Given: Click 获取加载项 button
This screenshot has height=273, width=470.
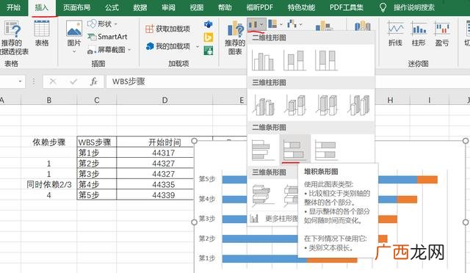Looking at the screenshot, I should tap(168, 29).
